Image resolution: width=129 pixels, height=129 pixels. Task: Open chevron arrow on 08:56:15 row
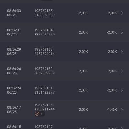(x=122, y=128)
